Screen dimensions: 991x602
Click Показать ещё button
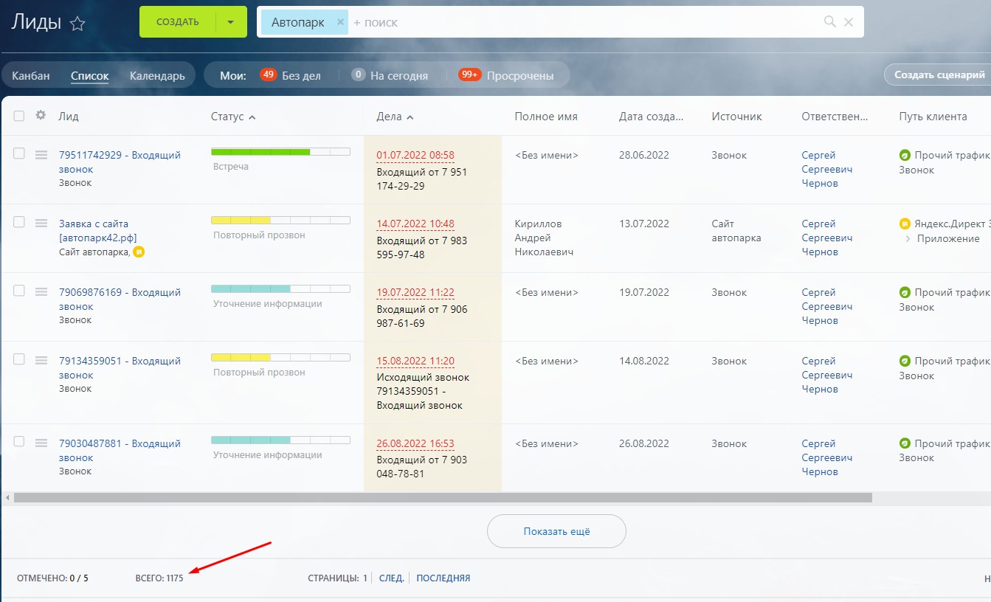pos(556,531)
